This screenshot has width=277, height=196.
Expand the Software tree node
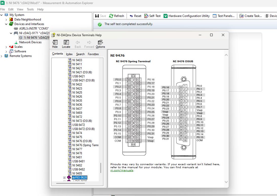click(x=6, y=52)
